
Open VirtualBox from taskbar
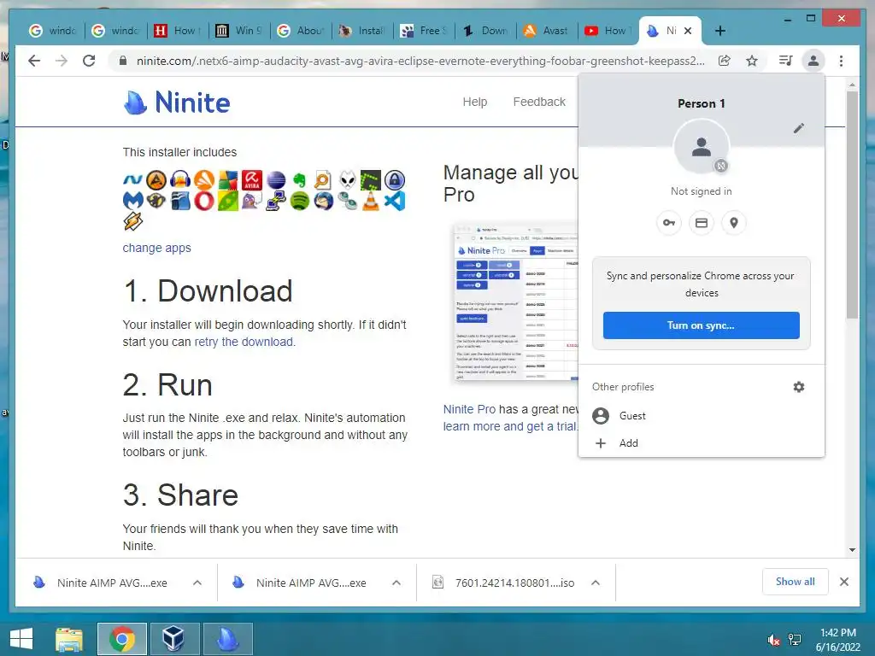[x=173, y=639]
